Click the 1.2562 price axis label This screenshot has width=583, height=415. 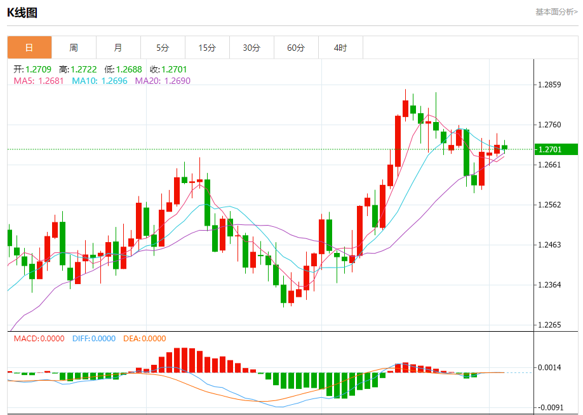549,205
